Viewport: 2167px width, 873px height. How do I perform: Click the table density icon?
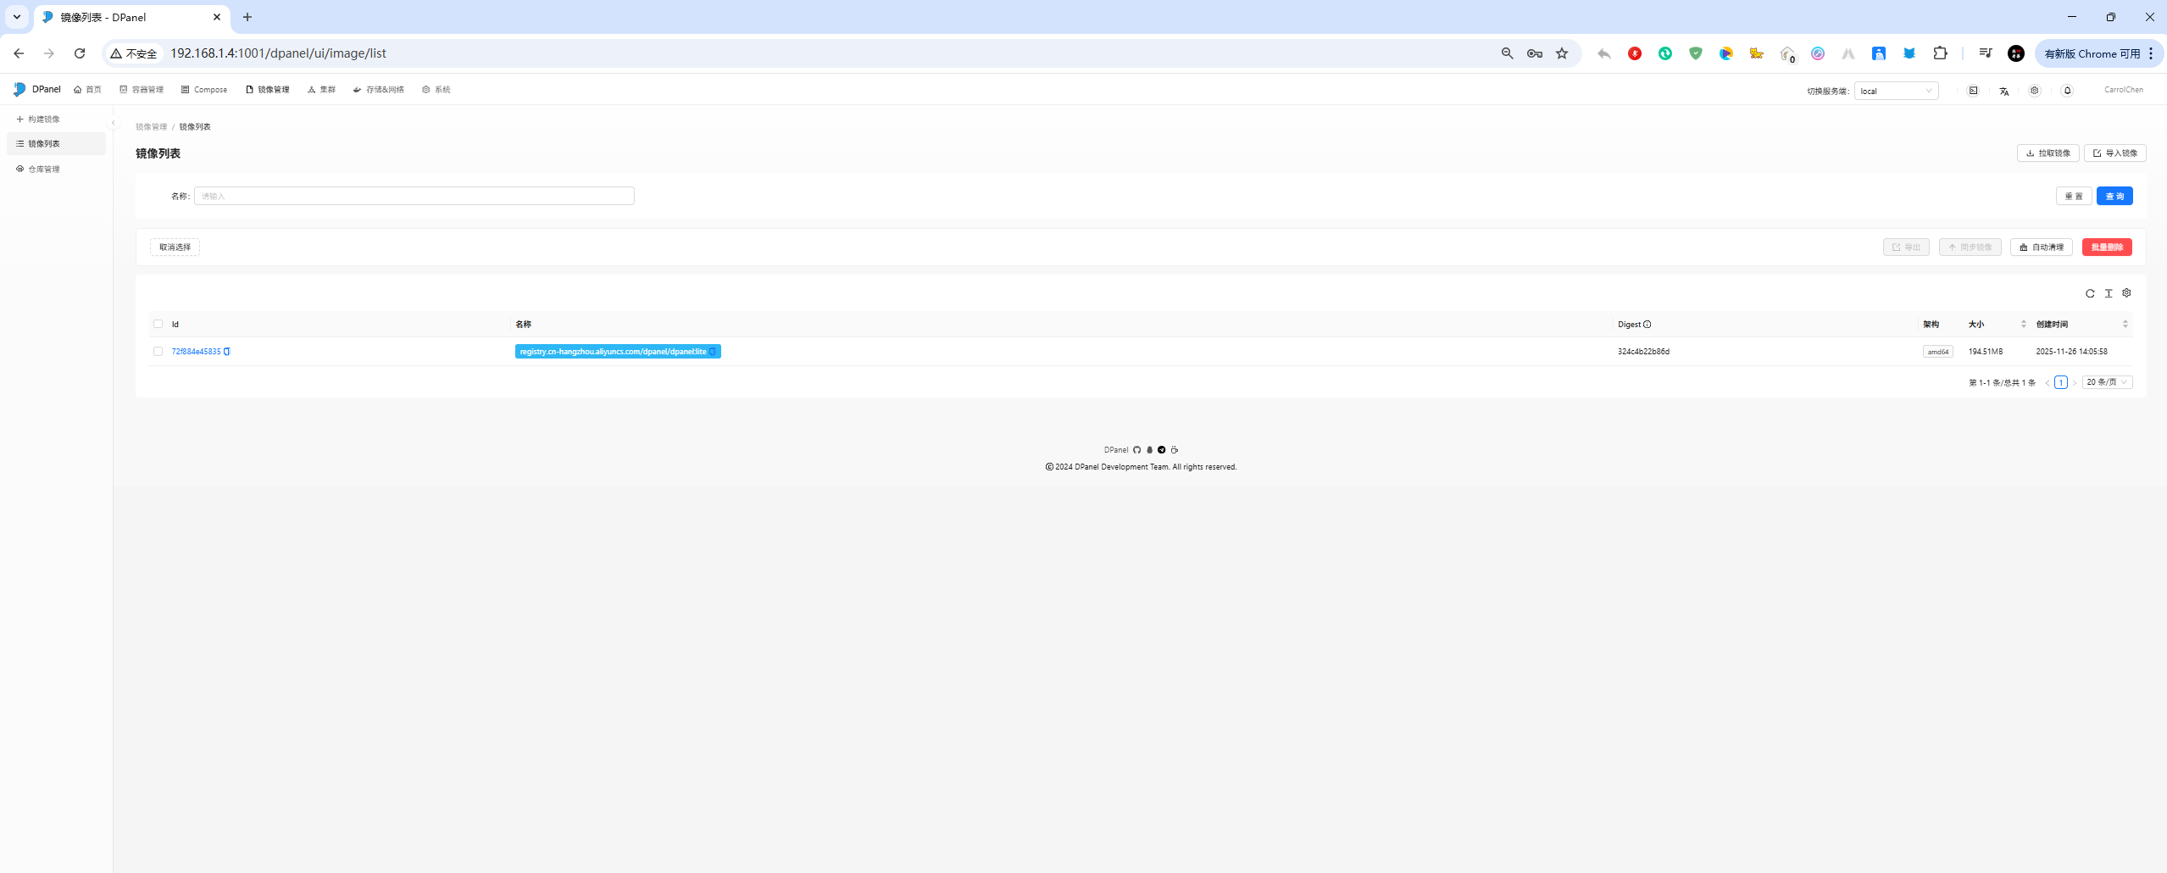pos(2109,293)
